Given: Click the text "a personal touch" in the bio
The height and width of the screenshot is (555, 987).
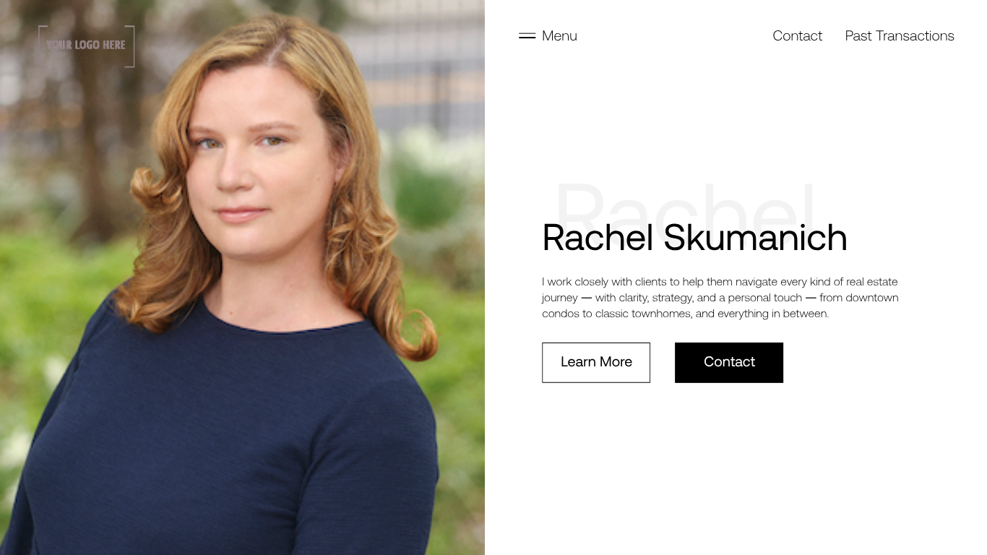Looking at the screenshot, I should point(760,298).
